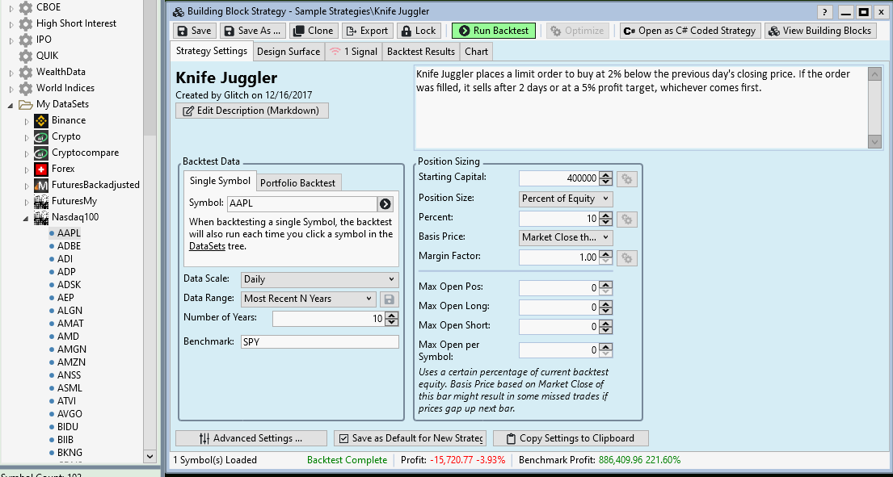Expand the Binance dataset node
The height and width of the screenshot is (477, 893).
pos(27,121)
